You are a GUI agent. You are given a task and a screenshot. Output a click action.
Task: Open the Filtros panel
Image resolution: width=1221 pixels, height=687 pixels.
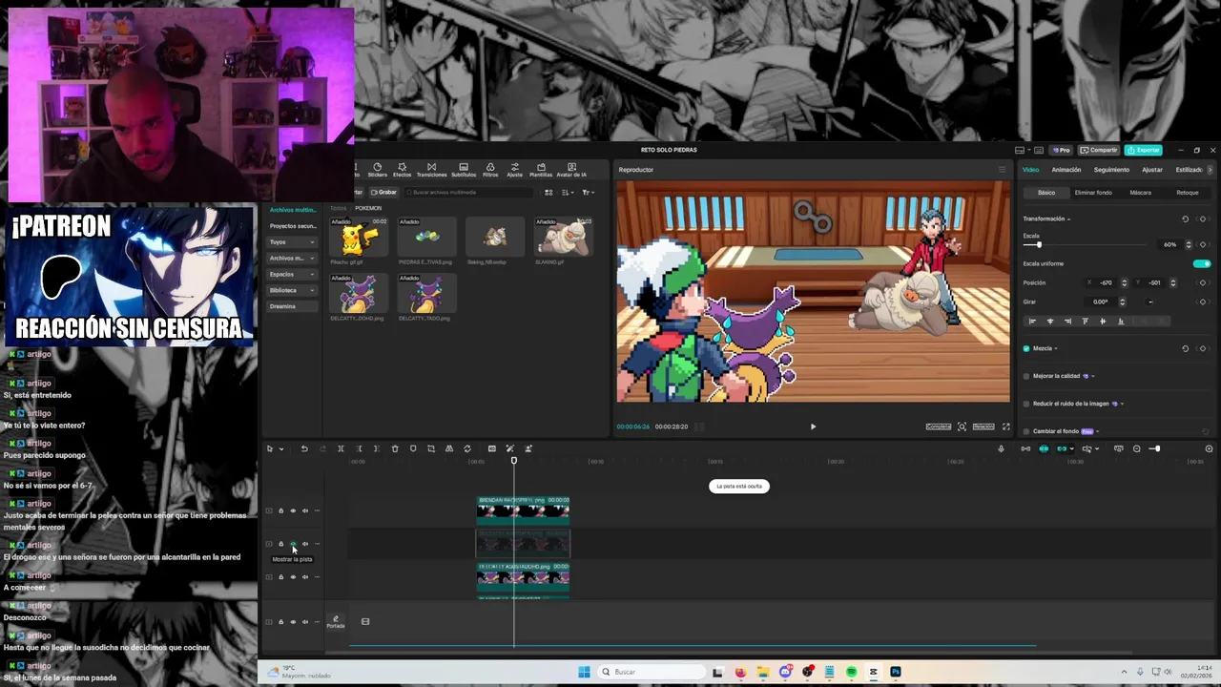coord(490,170)
